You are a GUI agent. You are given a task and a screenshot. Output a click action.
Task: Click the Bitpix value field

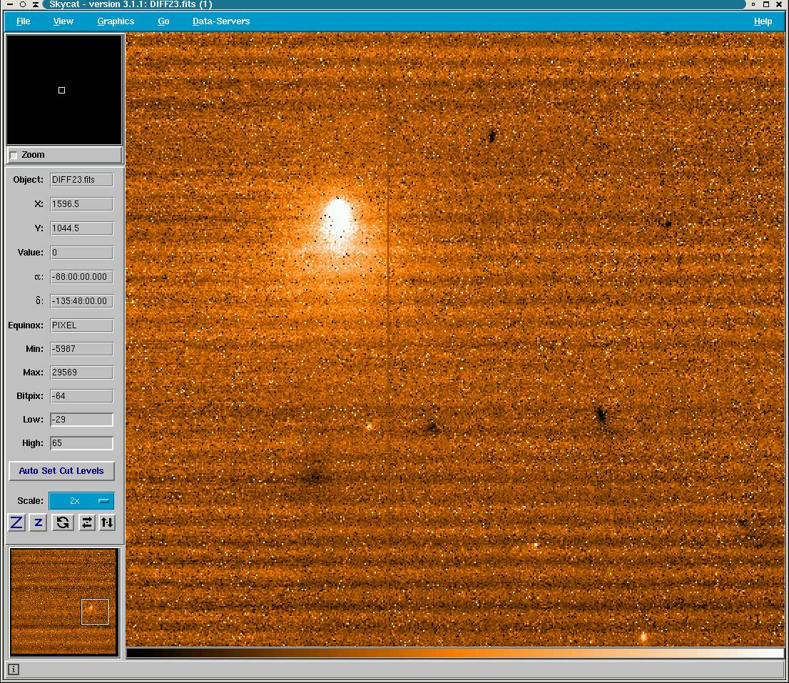(x=81, y=396)
